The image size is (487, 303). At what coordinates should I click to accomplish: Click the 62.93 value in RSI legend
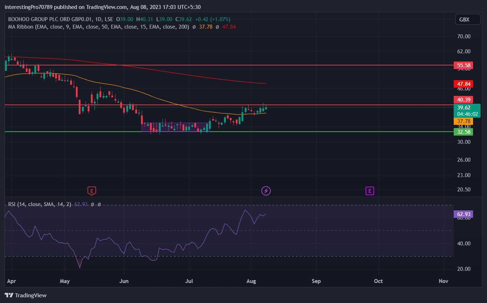tap(81, 204)
